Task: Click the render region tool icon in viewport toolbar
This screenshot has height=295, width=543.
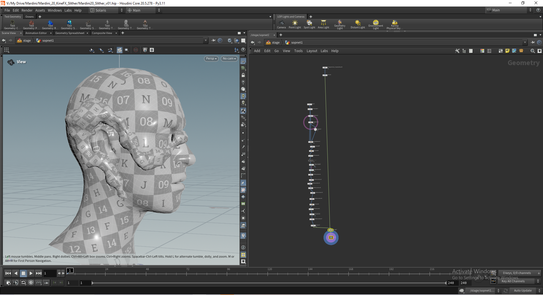Action: [126, 50]
